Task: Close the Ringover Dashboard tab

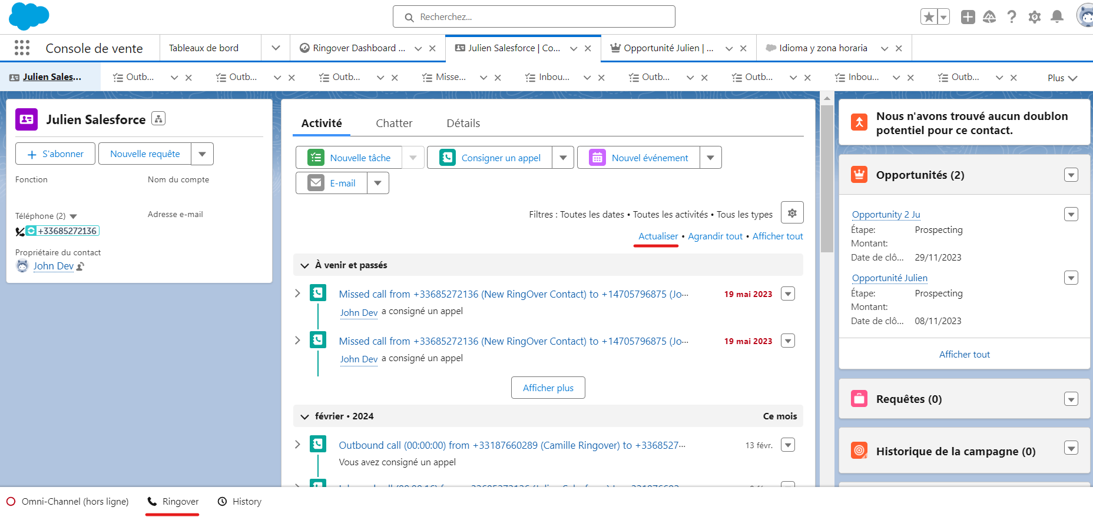Action: 432,48
